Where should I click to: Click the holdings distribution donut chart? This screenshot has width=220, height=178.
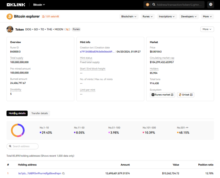[x=18, y=130]
